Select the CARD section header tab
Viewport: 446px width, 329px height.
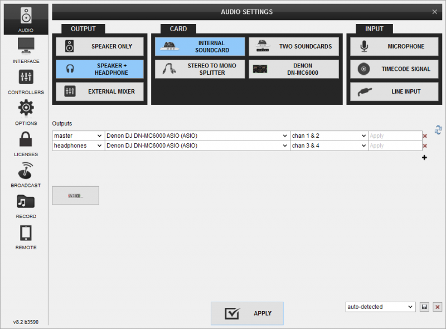coord(178,29)
